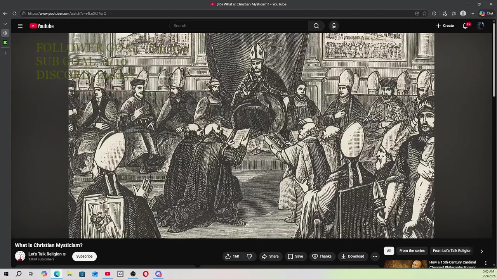
Task: Open options for 15th-Century Cardinal video
Action: coord(486,263)
